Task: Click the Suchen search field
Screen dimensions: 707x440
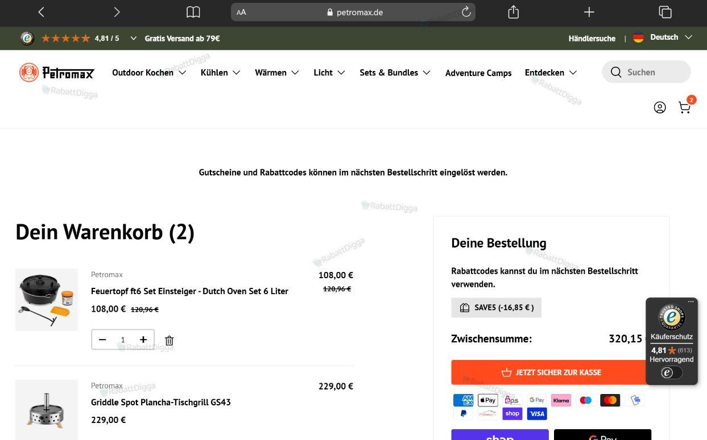Action: [646, 72]
